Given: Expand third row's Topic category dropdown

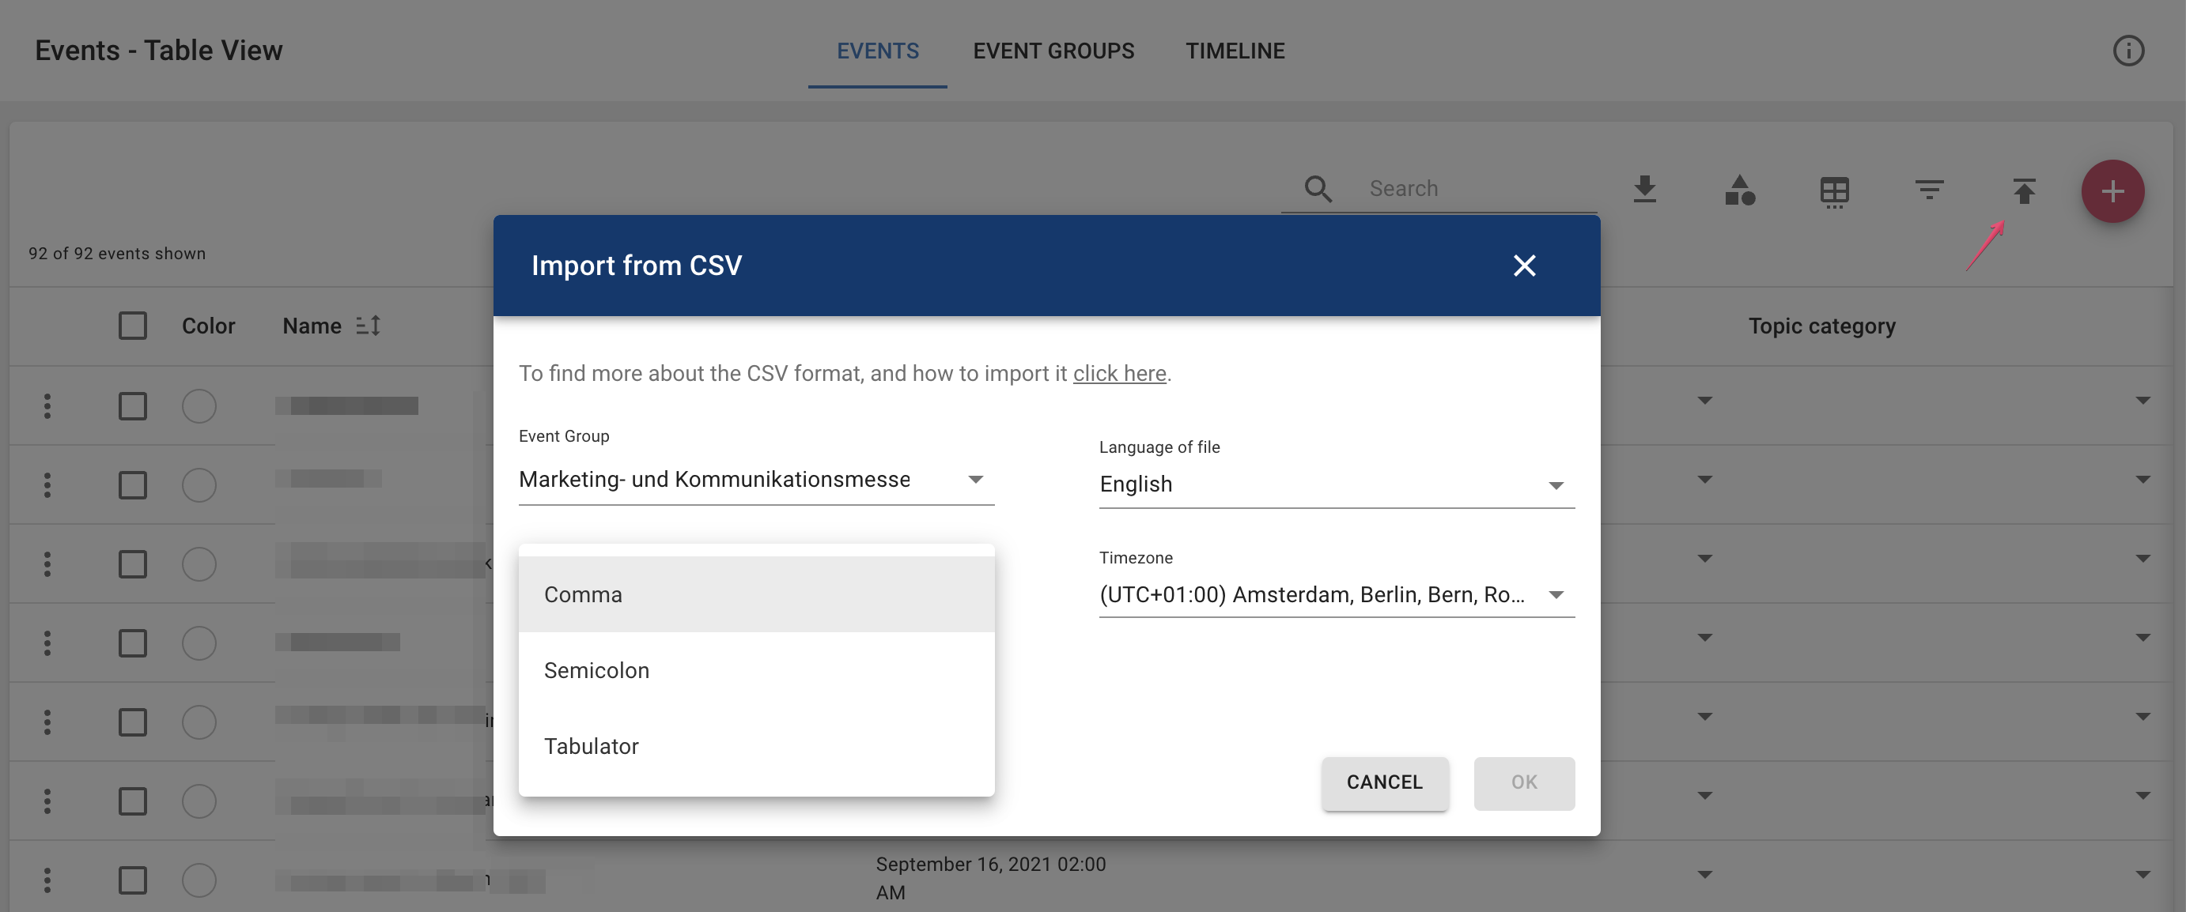Looking at the screenshot, I should 2143,558.
